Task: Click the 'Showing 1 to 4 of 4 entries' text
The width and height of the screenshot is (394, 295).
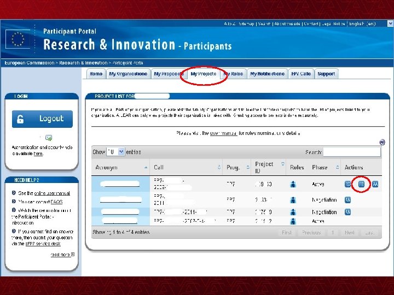Action: [x=121, y=232]
